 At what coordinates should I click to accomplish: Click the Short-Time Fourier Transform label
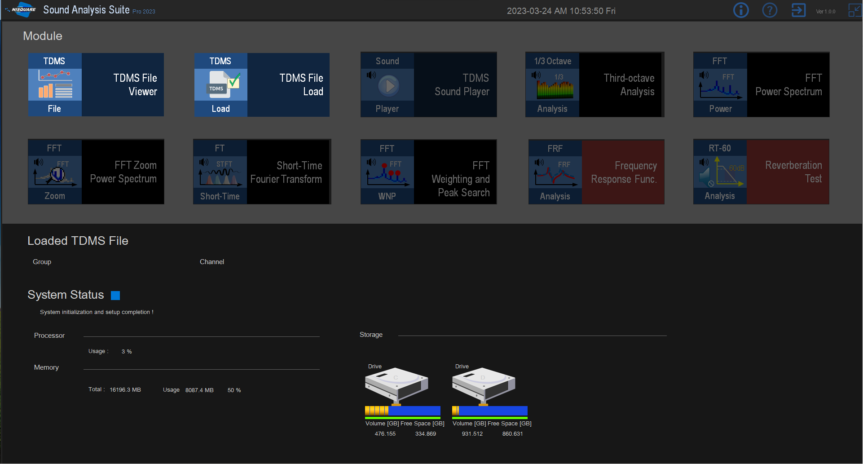[x=286, y=172]
